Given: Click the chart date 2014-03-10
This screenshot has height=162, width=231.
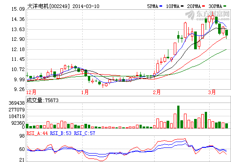Looking at the screenshot, I should [86, 6].
